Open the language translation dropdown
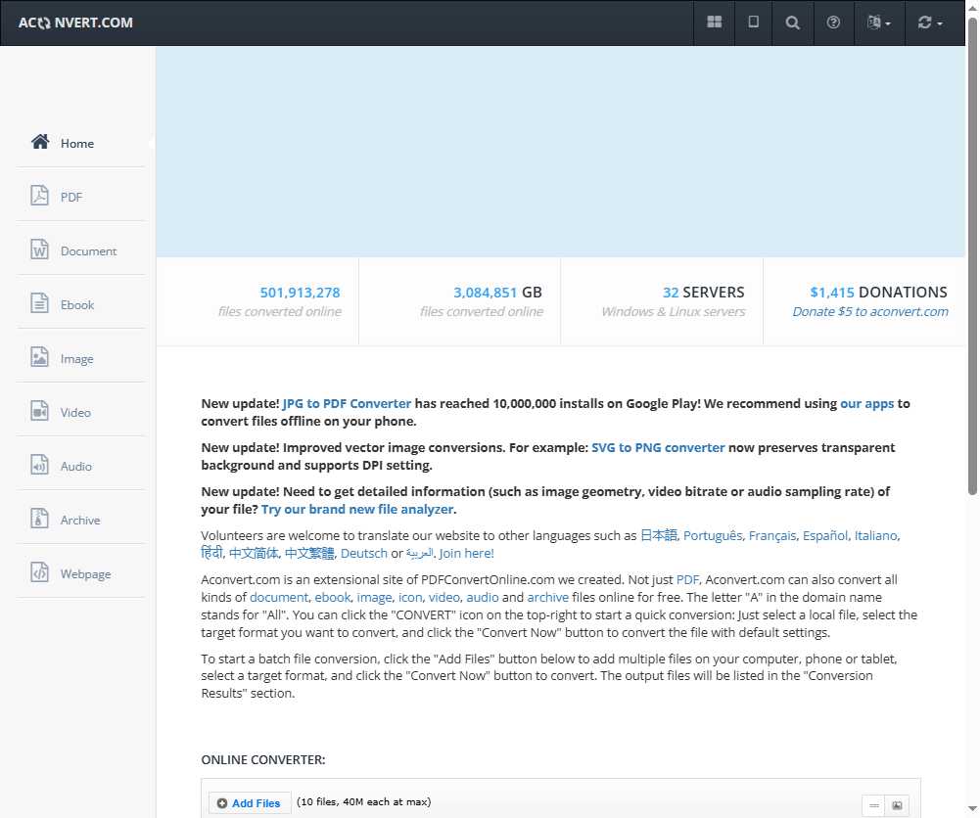The image size is (980, 818). tap(878, 23)
